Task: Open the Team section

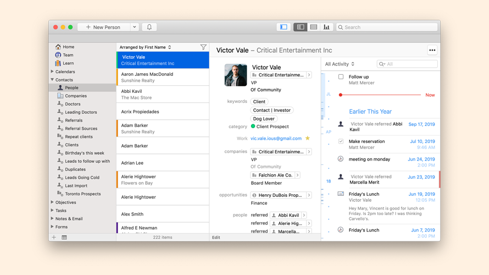Action: (x=68, y=55)
